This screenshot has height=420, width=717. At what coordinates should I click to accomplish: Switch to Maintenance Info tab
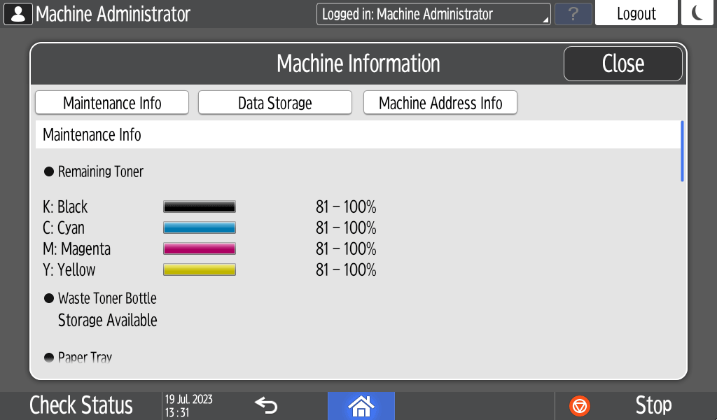[112, 103]
